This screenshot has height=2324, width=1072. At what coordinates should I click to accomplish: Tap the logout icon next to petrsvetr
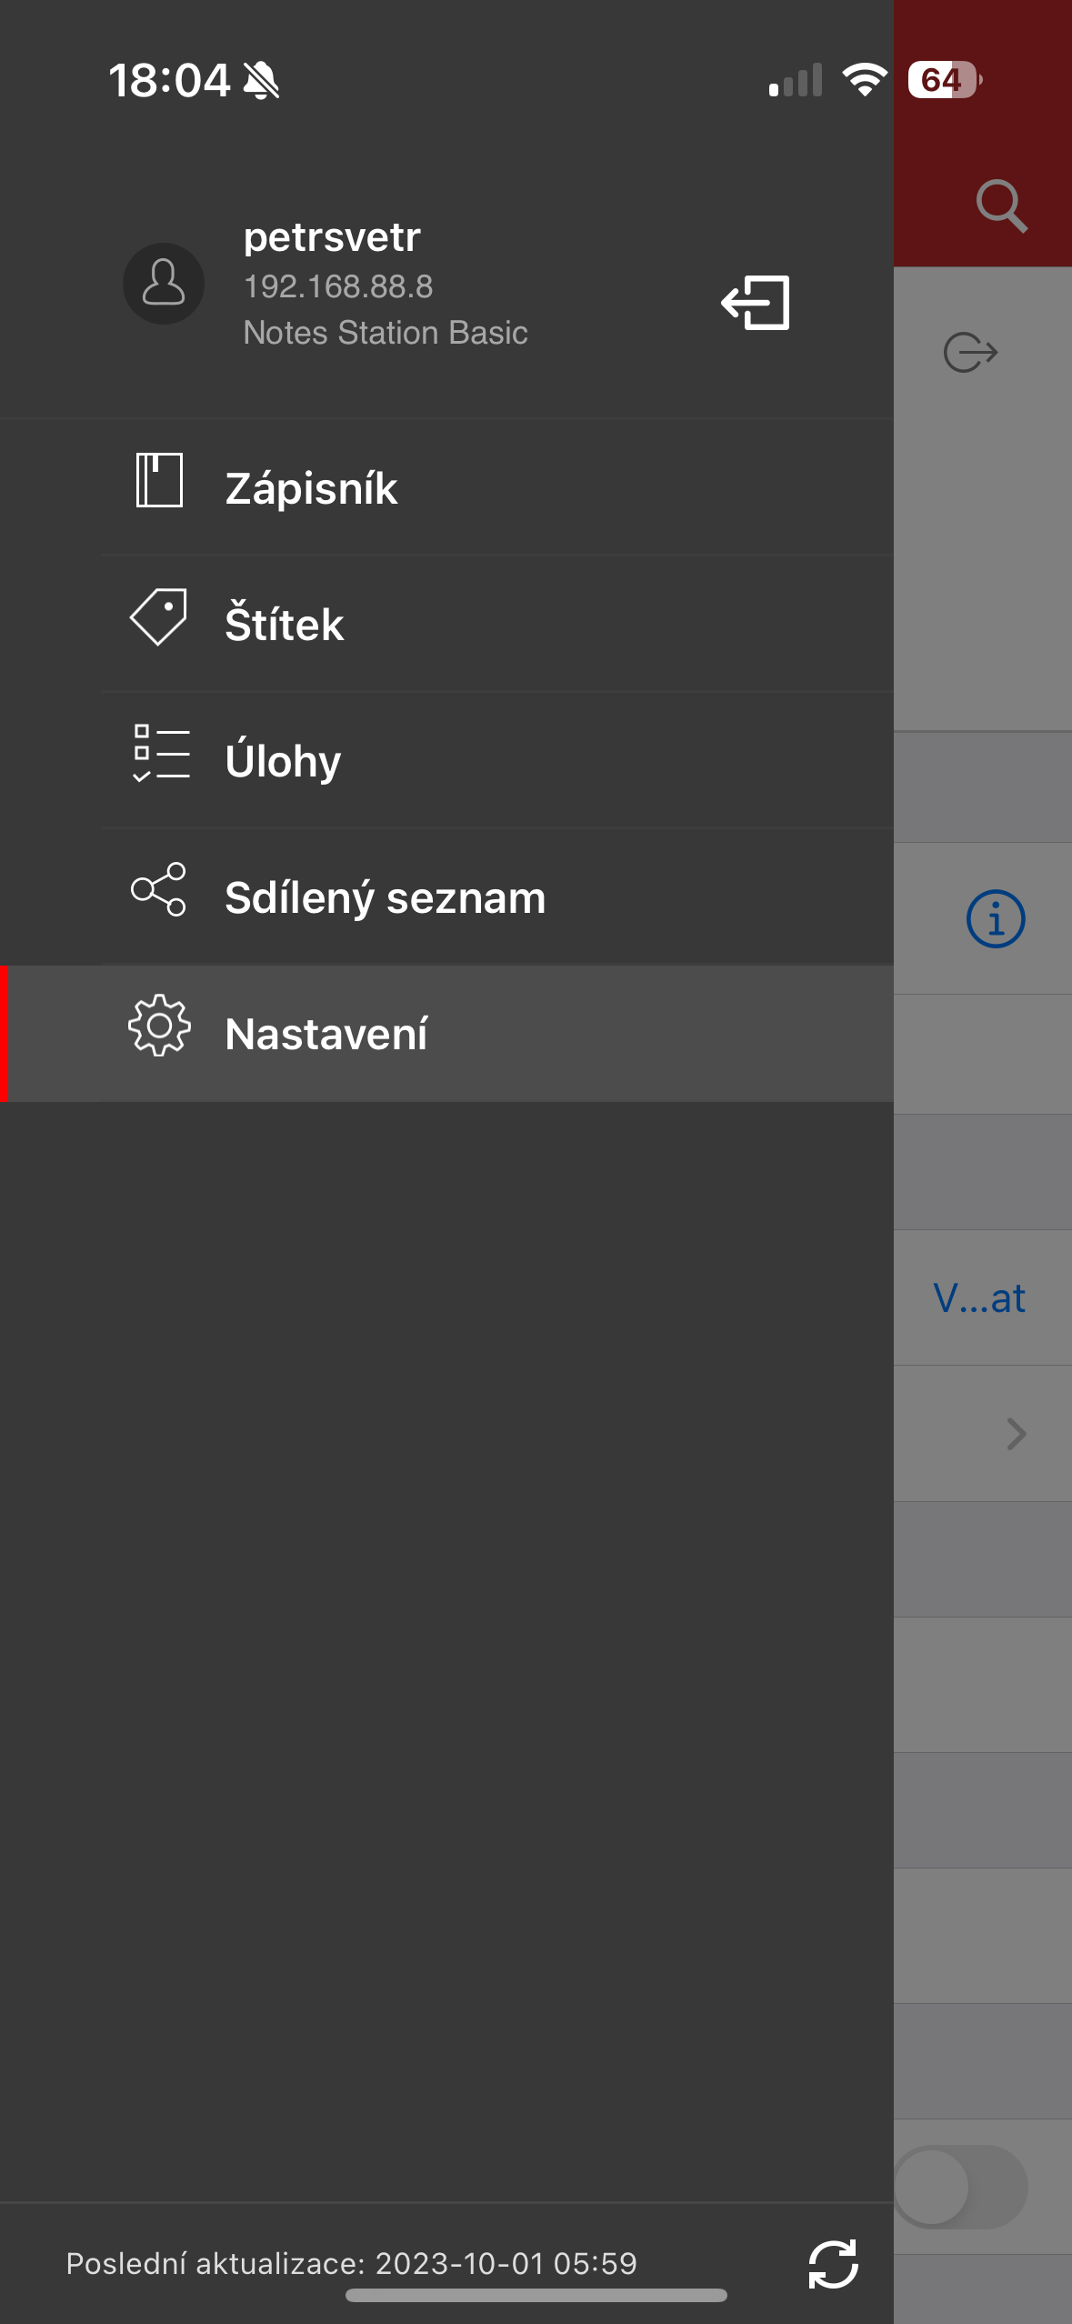(756, 302)
